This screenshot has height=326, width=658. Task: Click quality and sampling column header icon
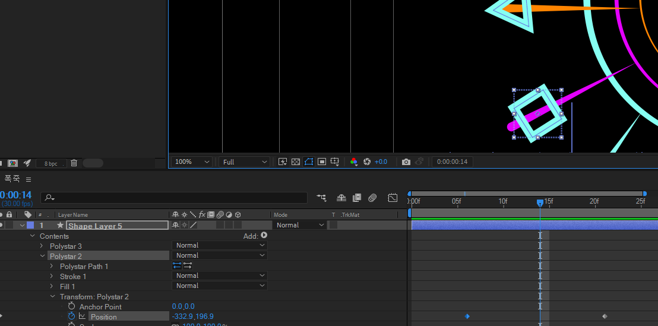pyautogui.click(x=192, y=215)
